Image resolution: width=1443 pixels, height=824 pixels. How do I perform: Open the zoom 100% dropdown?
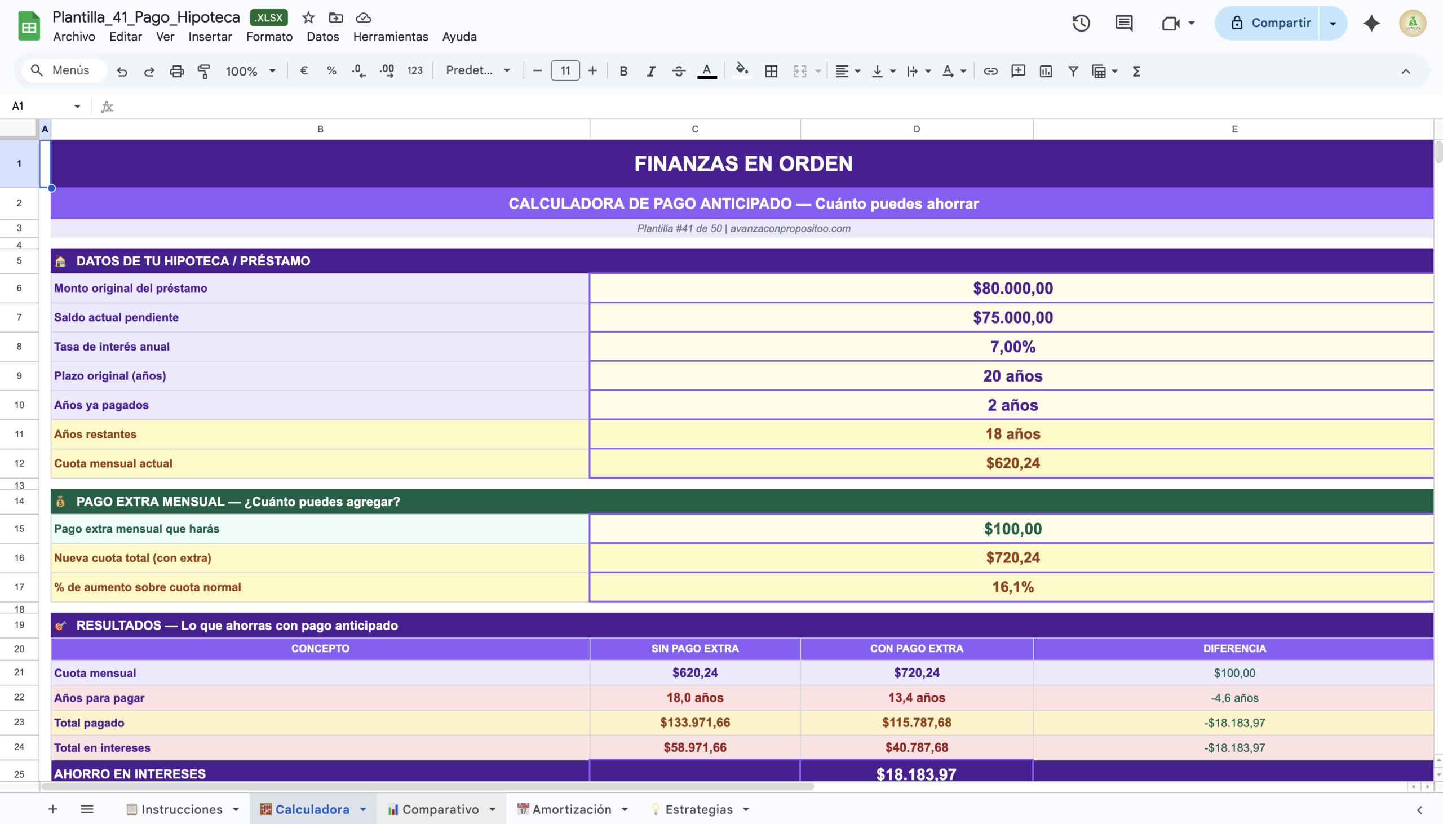point(250,72)
